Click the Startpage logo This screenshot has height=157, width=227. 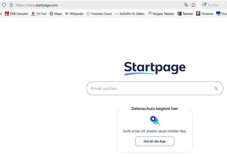point(155,68)
